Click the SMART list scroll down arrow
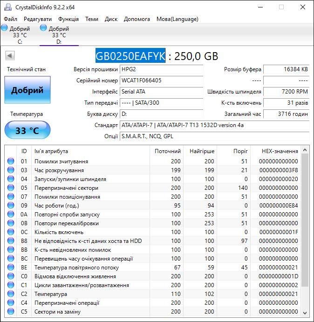 (305, 313)
